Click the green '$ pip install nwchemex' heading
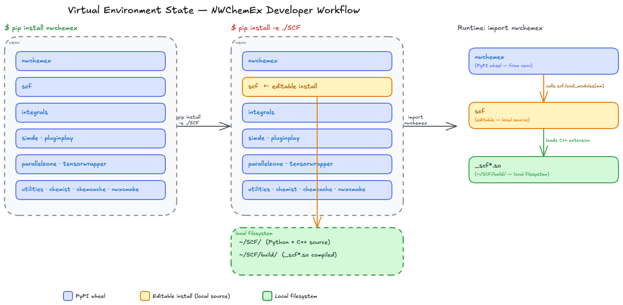 pyautogui.click(x=41, y=28)
